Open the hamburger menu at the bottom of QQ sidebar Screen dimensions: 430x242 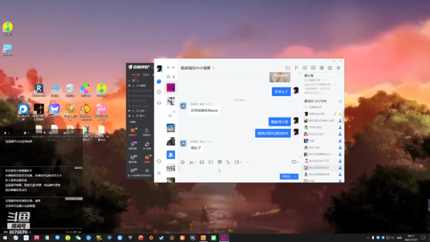click(159, 173)
